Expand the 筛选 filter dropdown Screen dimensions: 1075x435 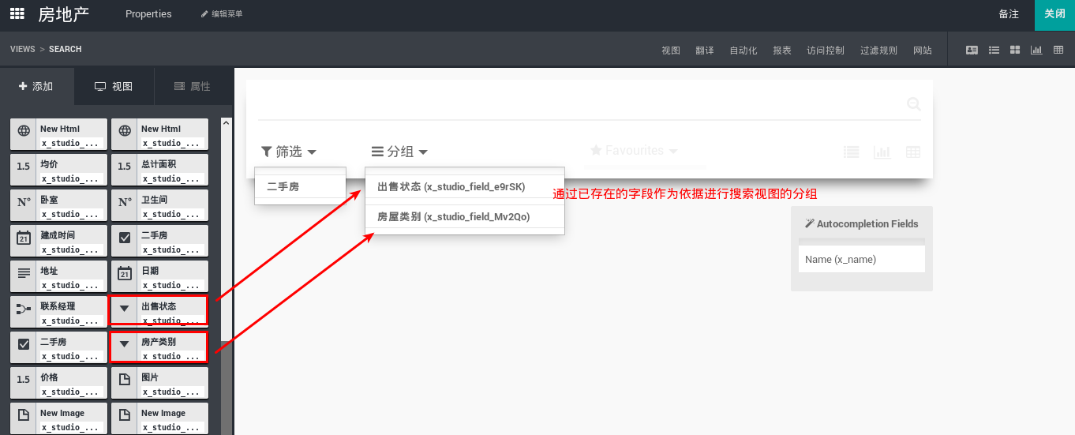click(x=289, y=152)
